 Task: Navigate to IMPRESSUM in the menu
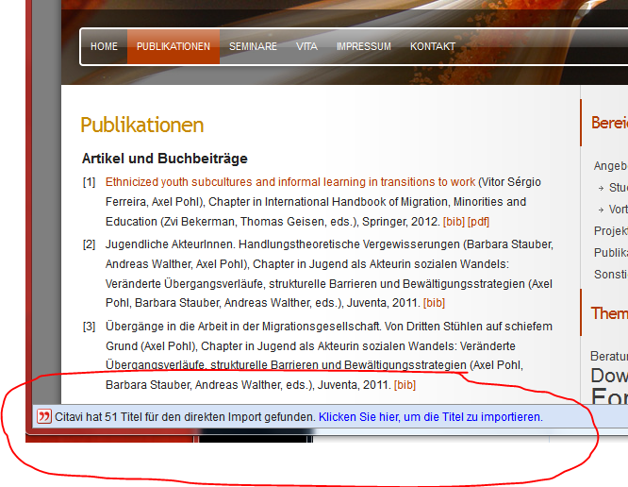pos(363,46)
